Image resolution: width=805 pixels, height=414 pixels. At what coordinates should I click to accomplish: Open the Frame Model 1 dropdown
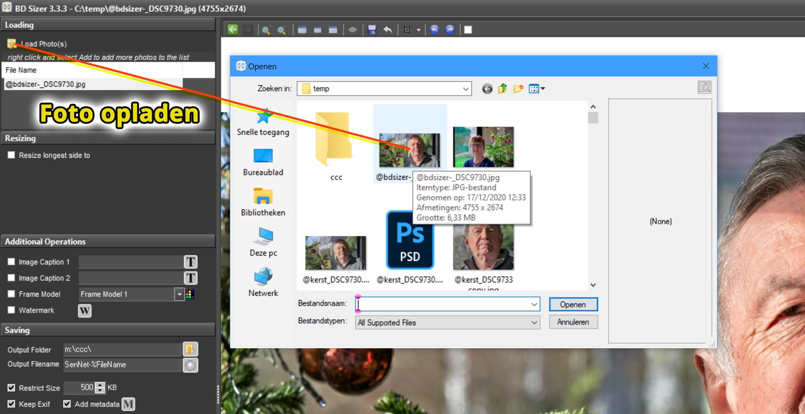(x=179, y=294)
